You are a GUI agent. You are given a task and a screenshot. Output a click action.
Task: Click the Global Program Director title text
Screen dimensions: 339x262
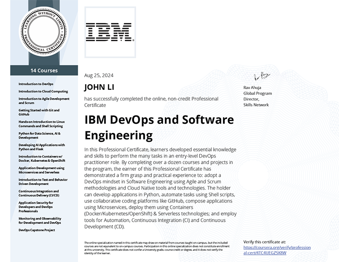258,96
